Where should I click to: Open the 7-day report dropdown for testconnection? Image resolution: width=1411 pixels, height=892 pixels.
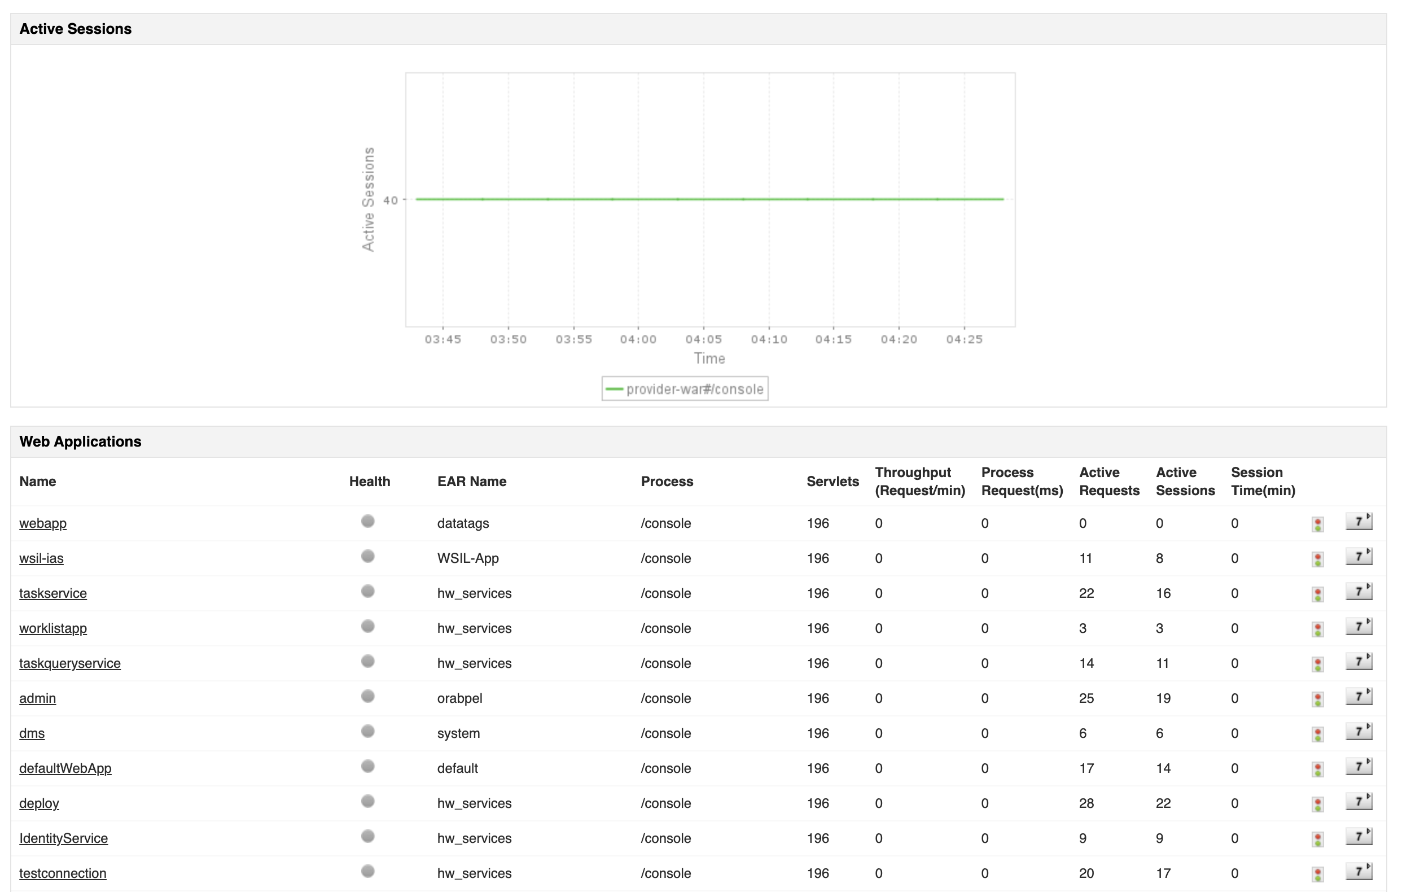tap(1360, 871)
